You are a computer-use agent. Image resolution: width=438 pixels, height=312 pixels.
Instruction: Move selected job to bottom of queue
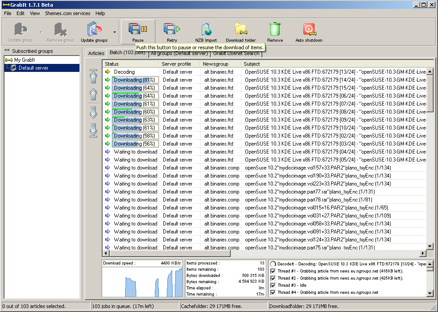[93, 130]
